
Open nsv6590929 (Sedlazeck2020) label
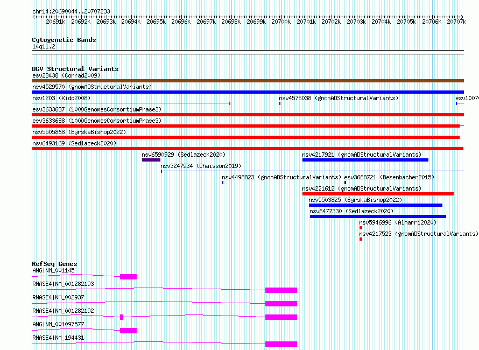[x=184, y=155]
